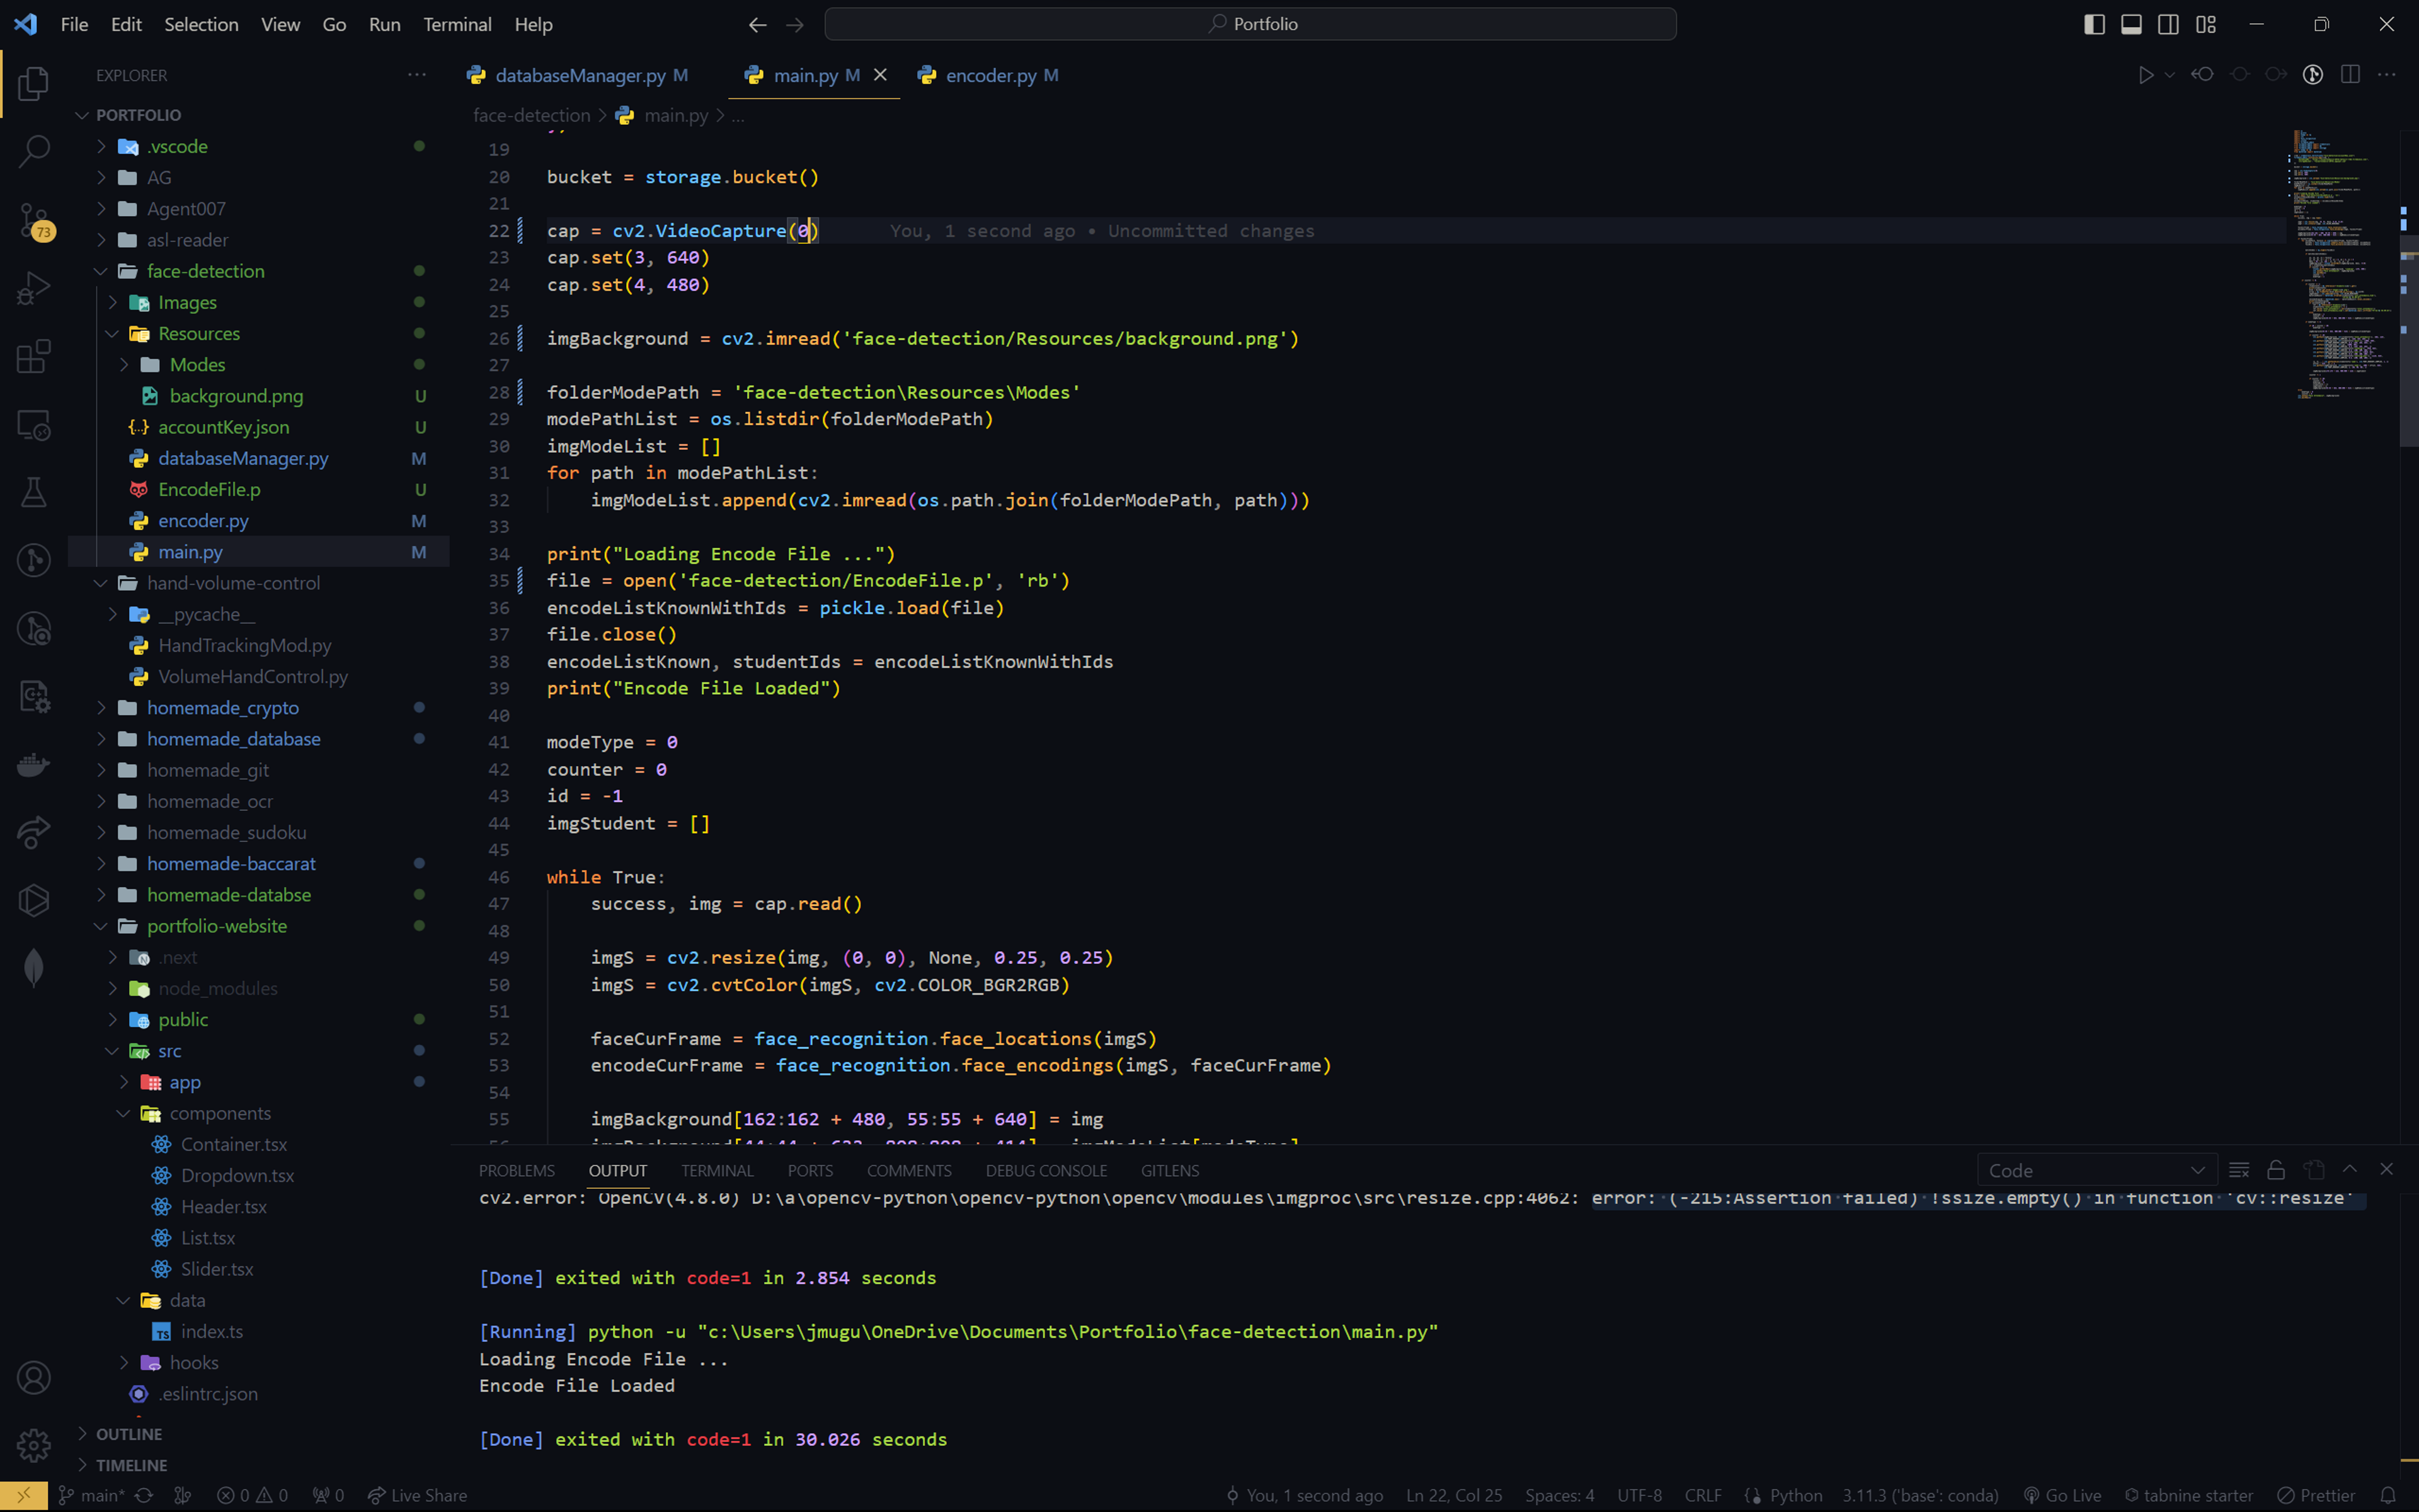Run the Python file with play icon
This screenshot has height=1512, width=2419.
pos(2145,75)
